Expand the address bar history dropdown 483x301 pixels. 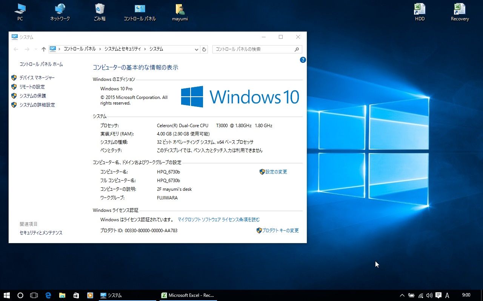coord(196,49)
